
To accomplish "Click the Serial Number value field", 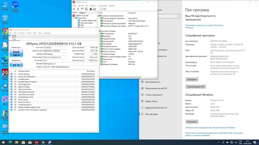I will [55, 51].
